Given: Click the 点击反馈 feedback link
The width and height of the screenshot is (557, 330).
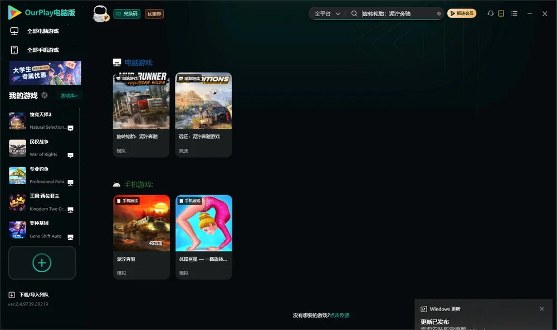Looking at the screenshot, I should (340, 316).
